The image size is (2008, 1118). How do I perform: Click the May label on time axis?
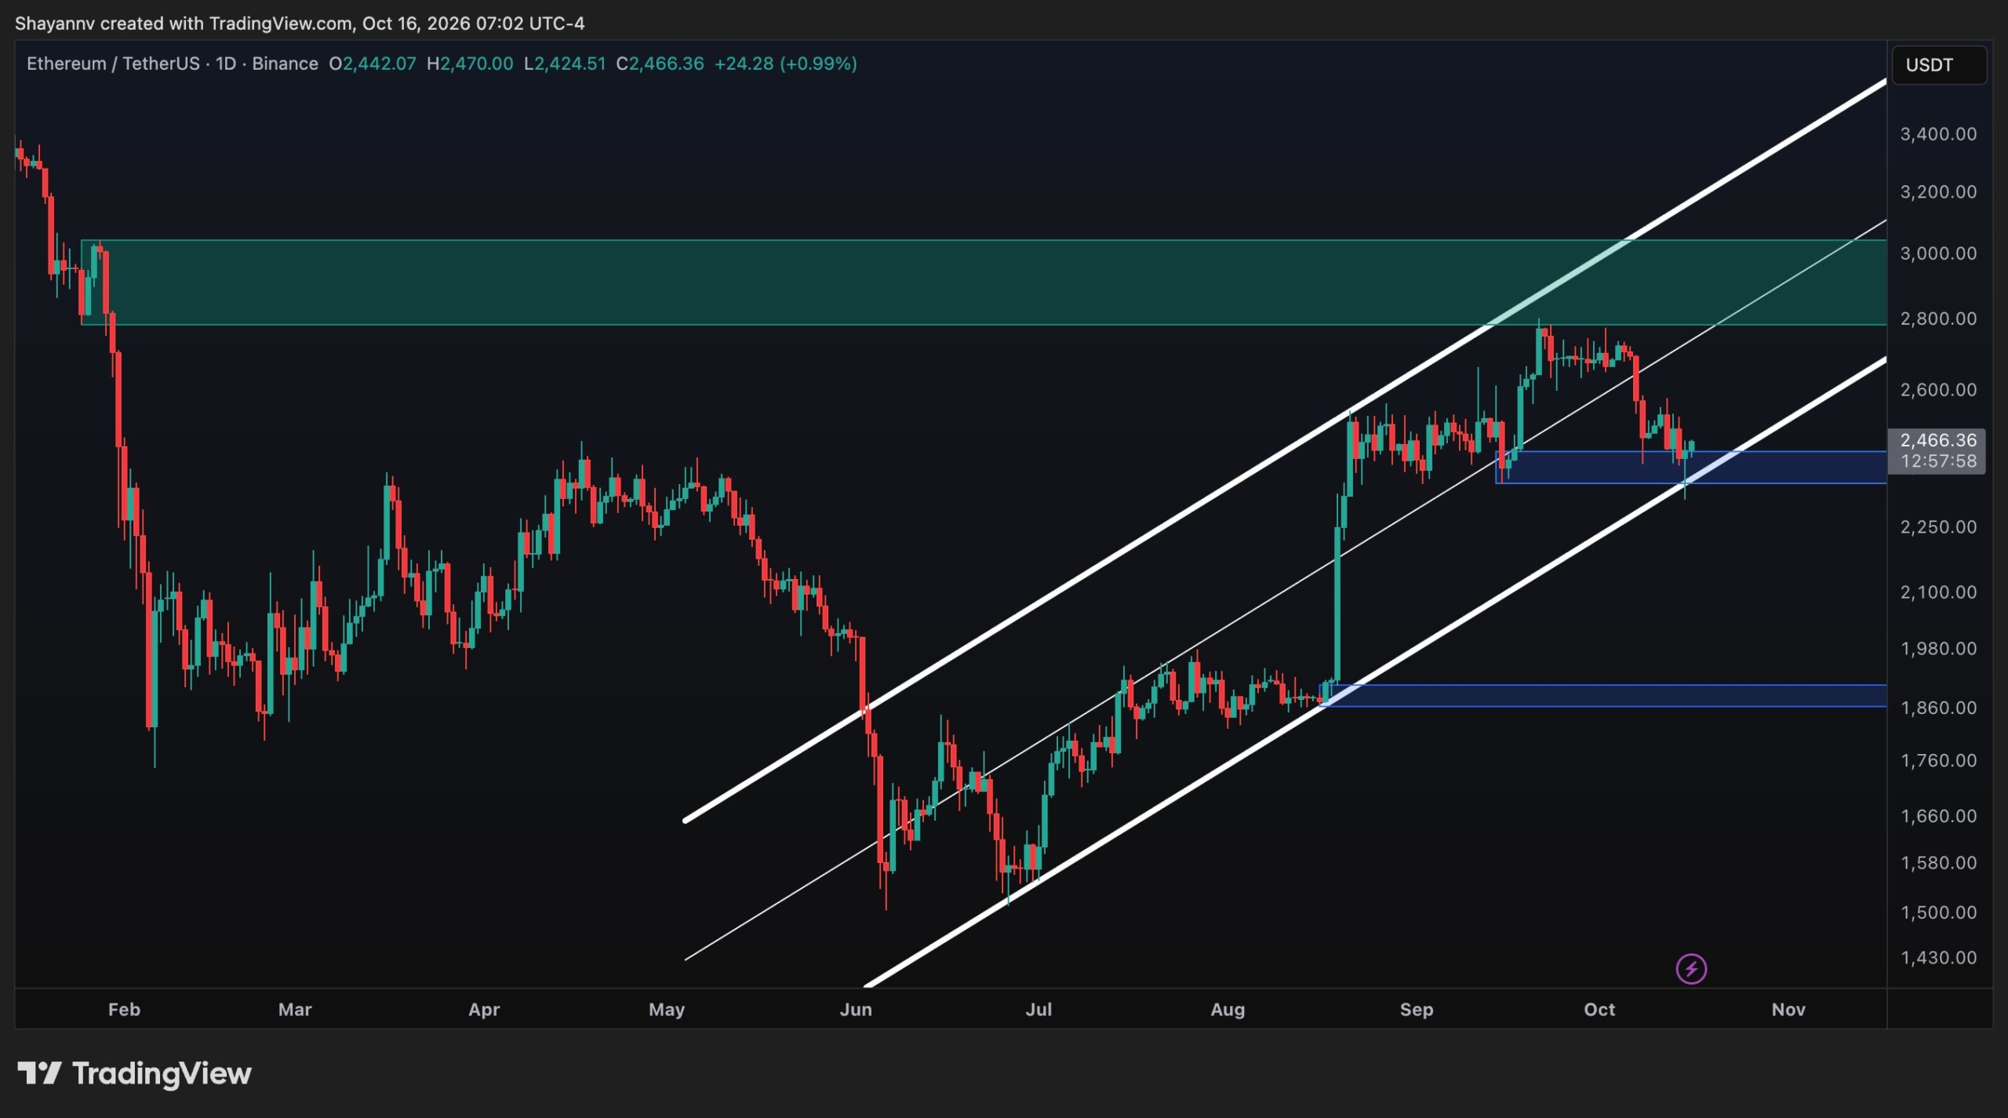click(667, 1010)
